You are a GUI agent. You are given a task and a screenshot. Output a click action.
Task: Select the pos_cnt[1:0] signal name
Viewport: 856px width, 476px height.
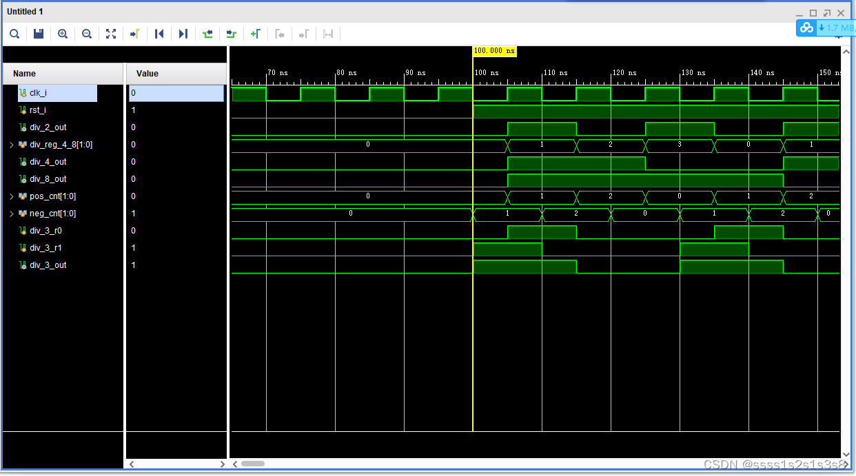point(52,196)
